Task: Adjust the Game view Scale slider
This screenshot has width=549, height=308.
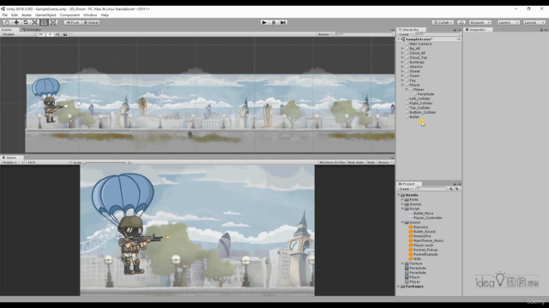Action: point(105,163)
